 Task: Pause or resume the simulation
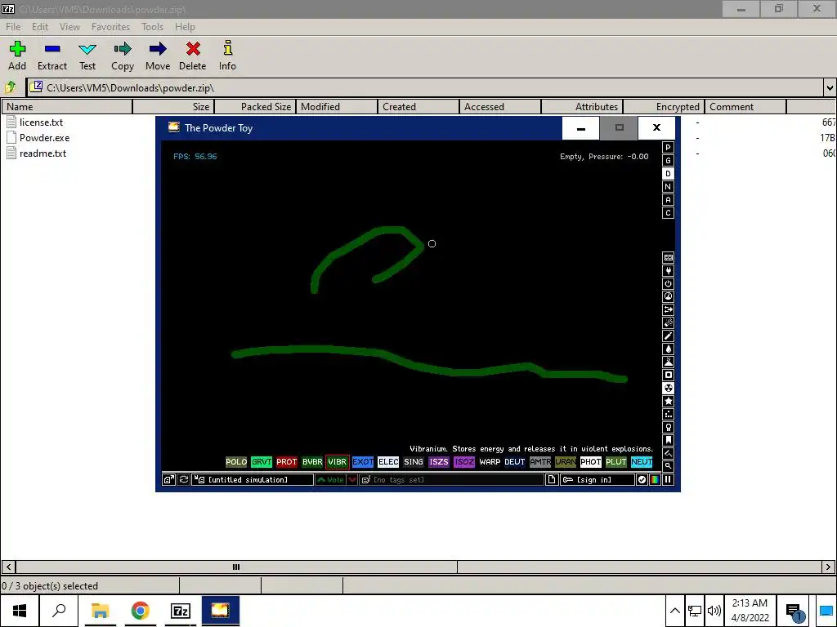click(x=668, y=480)
